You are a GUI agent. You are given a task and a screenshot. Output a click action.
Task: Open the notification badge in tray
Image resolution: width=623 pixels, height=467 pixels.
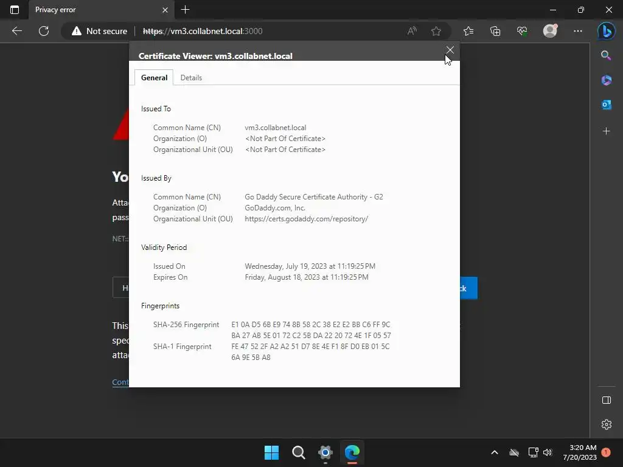point(606,452)
